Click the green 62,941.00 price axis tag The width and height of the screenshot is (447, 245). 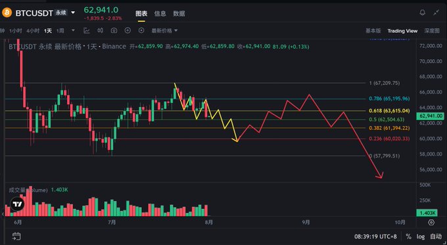tap(430, 116)
